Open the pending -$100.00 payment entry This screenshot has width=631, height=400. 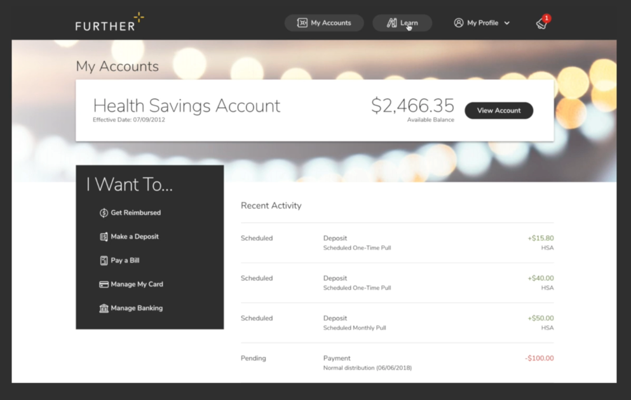[397, 363]
